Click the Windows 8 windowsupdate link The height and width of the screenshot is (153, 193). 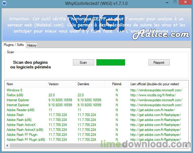click(x=156, y=90)
